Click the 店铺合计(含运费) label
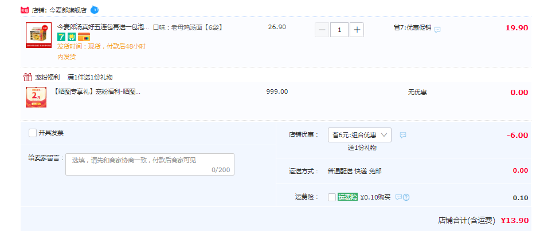 click(467, 221)
